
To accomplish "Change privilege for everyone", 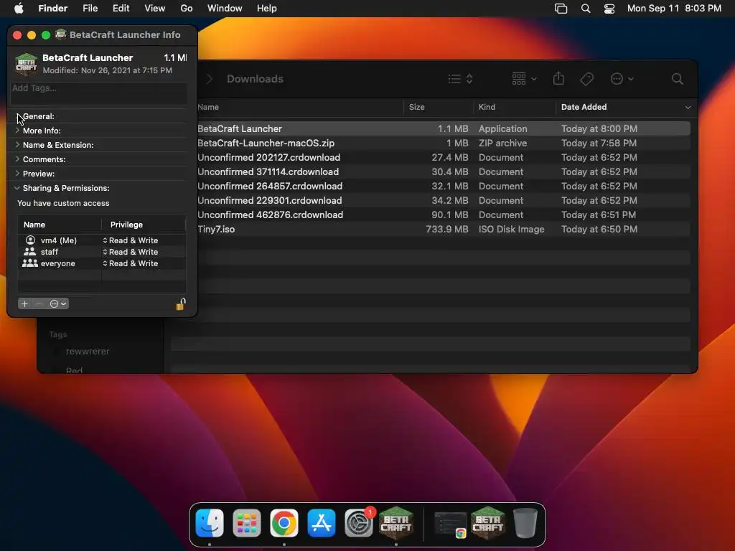I will click(131, 263).
